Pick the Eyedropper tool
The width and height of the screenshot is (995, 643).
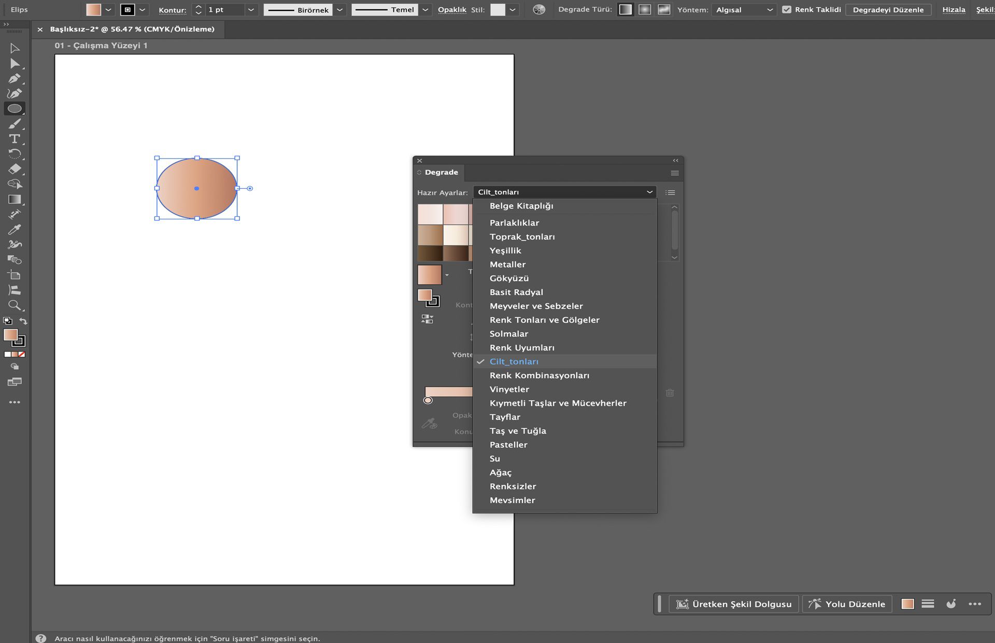[x=14, y=229]
